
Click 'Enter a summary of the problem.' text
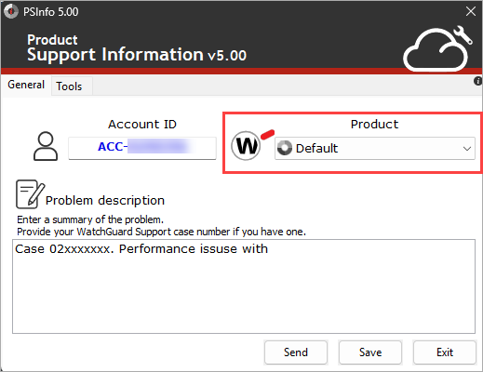click(90, 219)
